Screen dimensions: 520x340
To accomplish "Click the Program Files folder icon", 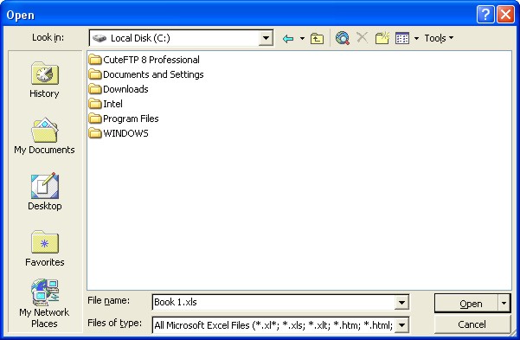I will (x=95, y=119).
